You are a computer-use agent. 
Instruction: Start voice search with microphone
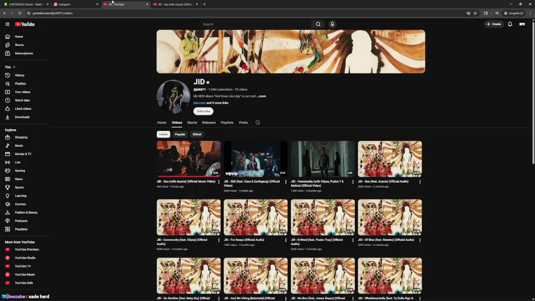pos(332,24)
